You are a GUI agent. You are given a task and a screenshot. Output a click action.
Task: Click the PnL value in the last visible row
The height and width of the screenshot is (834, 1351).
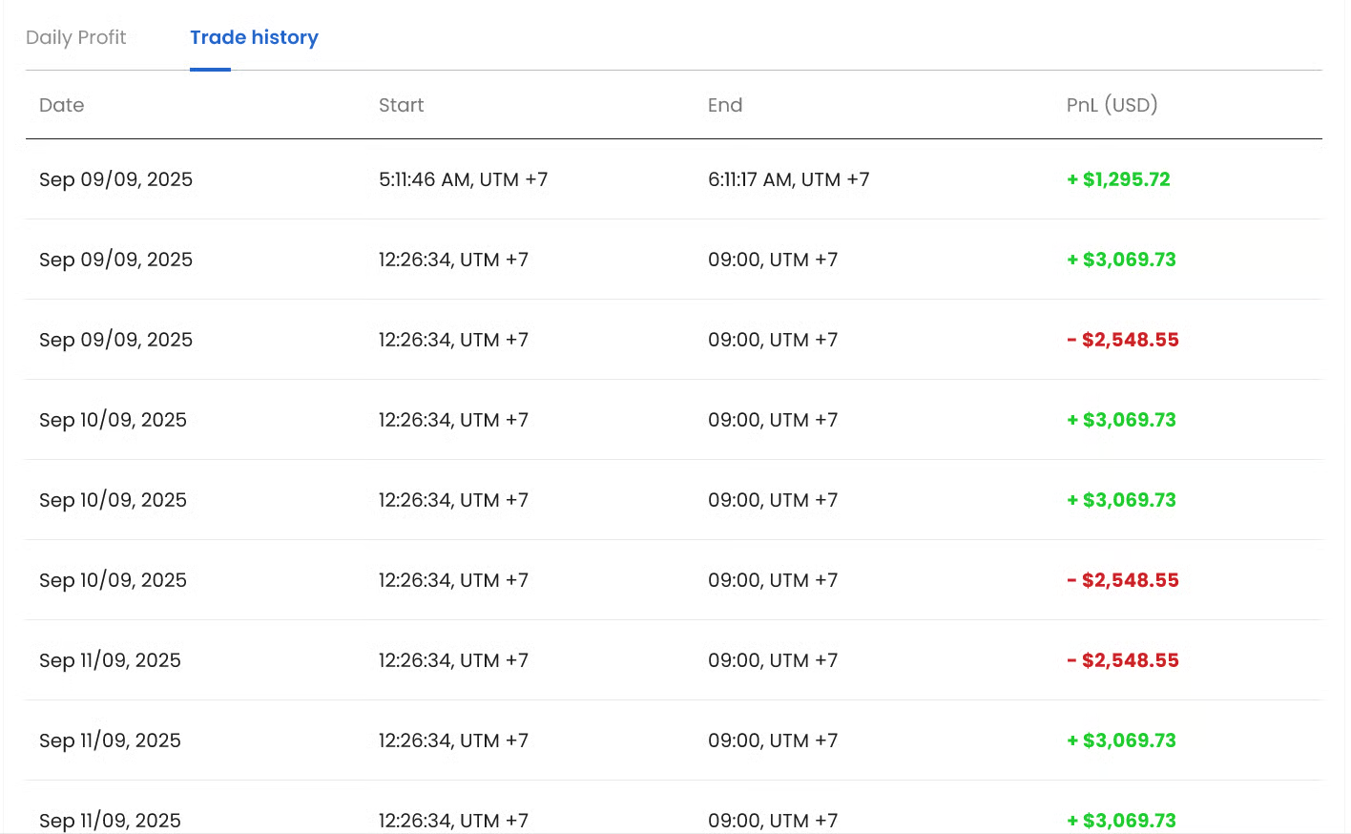tap(1121, 820)
